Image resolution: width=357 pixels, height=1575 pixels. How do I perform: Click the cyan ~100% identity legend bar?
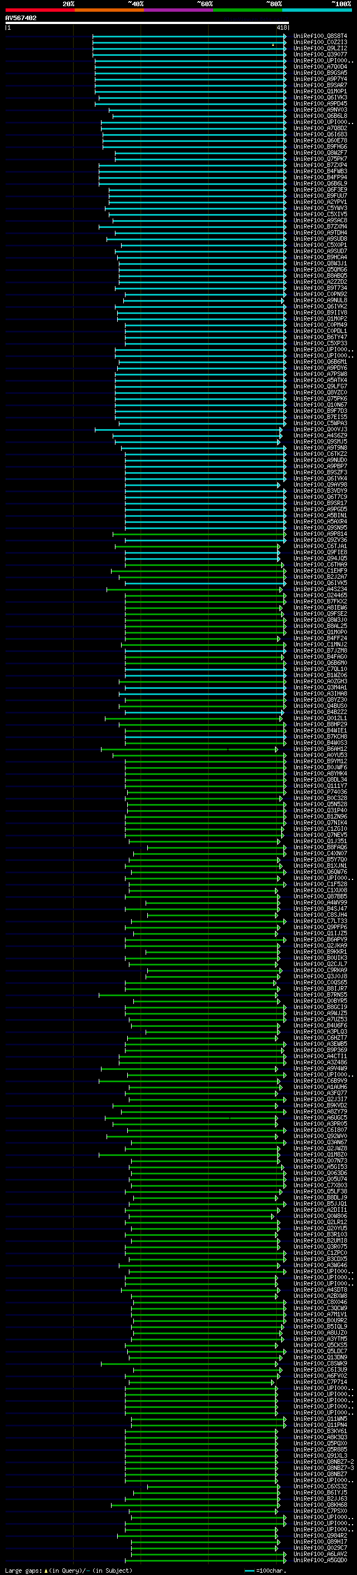point(317,10)
